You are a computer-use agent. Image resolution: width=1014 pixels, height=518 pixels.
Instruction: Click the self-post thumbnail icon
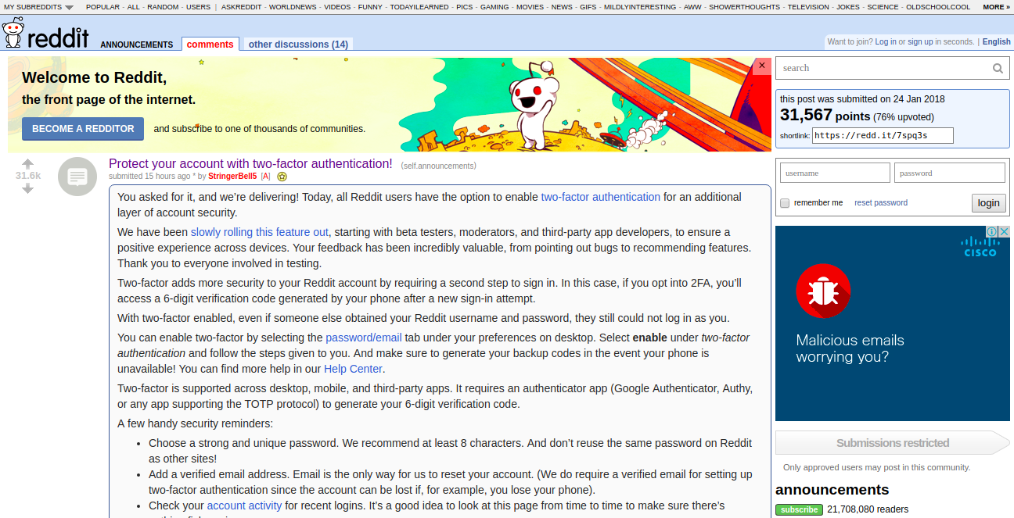77,177
